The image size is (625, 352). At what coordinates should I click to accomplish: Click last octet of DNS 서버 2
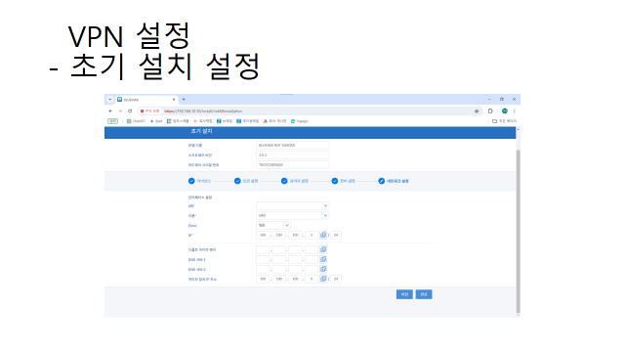click(x=312, y=270)
